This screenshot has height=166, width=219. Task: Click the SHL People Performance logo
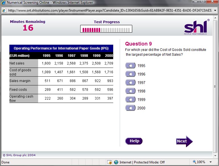(197, 27)
